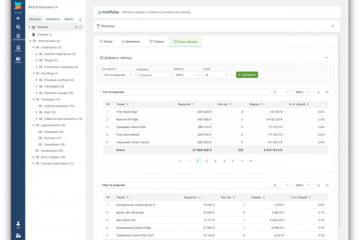Expand the iPhone tree node
The image size is (360, 240).
coord(36,60)
